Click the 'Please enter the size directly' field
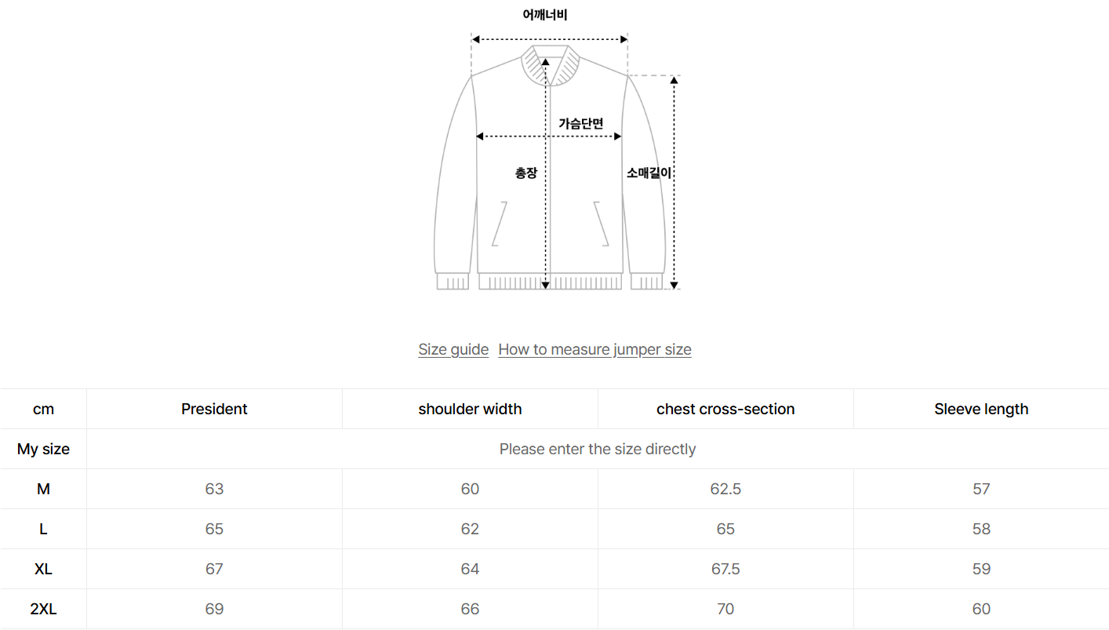 [598, 450]
